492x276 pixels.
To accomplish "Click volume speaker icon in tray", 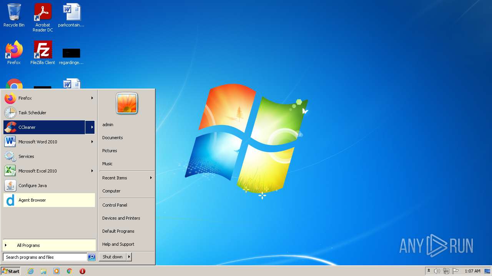I will coord(437,271).
